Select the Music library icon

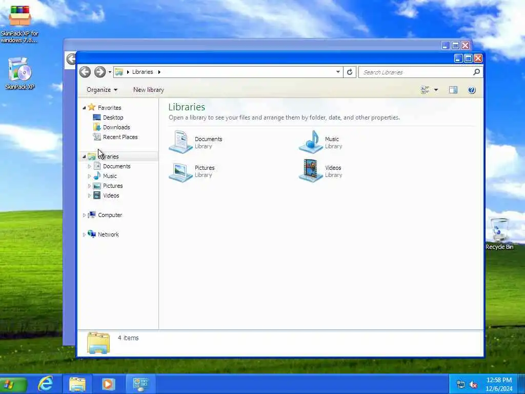(311, 142)
